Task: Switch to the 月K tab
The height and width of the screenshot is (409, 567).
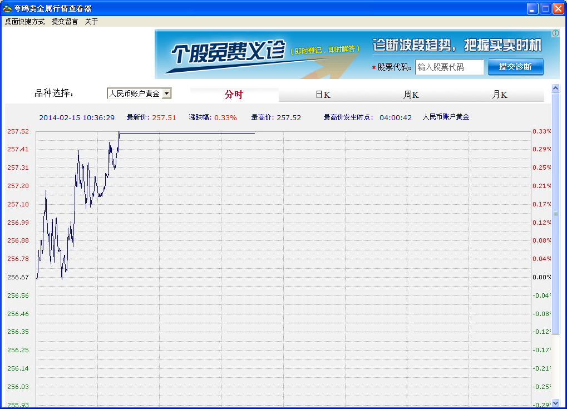Action: coord(500,95)
